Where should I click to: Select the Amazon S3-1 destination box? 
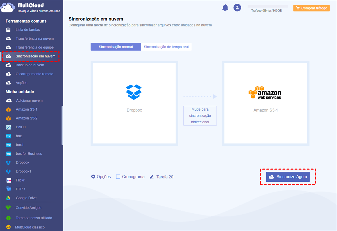(266, 103)
